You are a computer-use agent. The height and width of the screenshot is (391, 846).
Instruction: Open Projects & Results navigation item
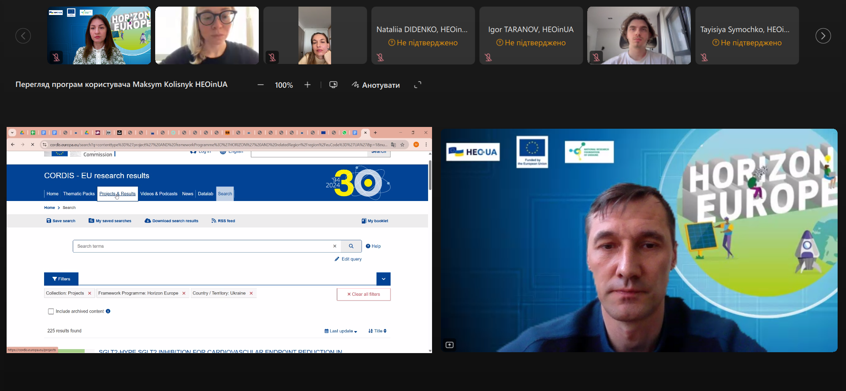pyautogui.click(x=118, y=194)
